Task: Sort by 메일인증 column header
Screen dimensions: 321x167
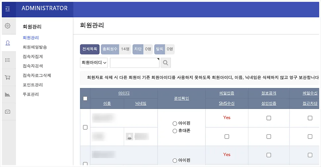Action: 227,93
